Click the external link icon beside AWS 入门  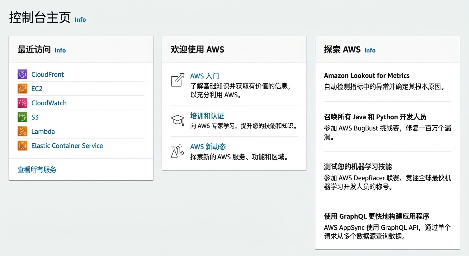[178, 80]
